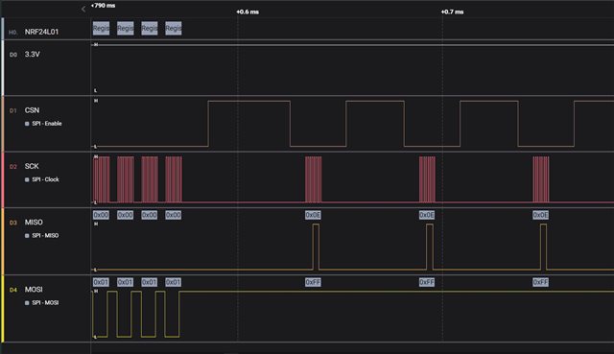Click the fourth Regis analyzer frame bubble
Viewport: 614px width, 354px height.
click(173, 28)
